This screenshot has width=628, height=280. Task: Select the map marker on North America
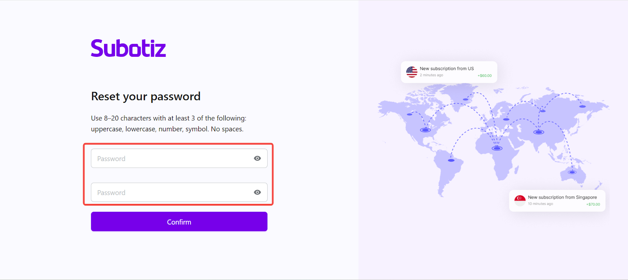pos(425,130)
